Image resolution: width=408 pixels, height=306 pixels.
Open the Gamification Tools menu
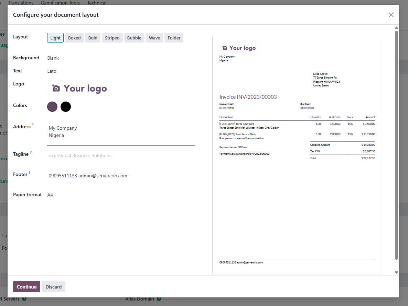coord(60,3)
